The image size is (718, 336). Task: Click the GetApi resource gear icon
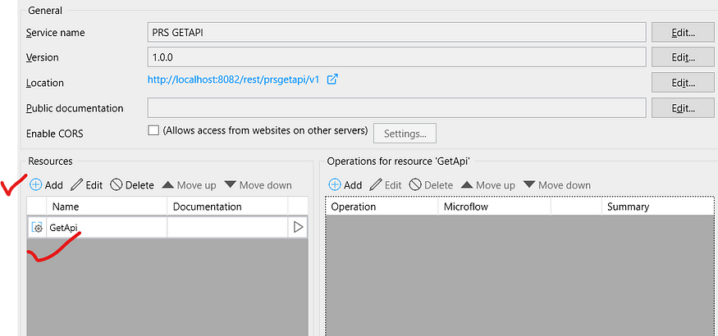coord(37,228)
